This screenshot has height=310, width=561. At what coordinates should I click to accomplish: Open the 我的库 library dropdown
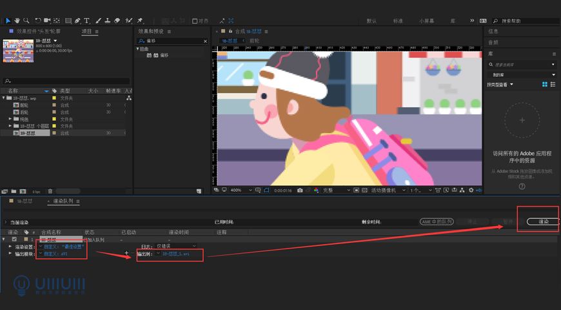pyautogui.click(x=522, y=74)
